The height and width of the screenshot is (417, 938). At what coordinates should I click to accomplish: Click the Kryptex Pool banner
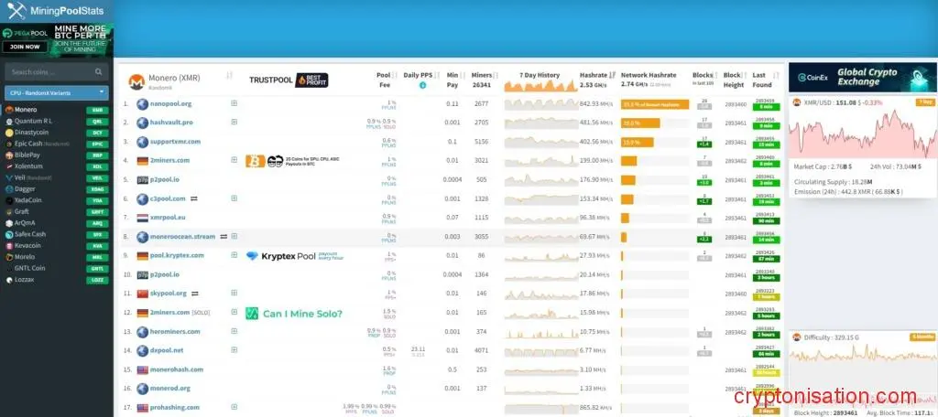(x=295, y=256)
